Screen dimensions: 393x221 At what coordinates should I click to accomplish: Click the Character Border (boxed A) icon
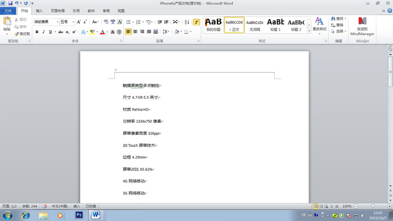tap(120, 22)
